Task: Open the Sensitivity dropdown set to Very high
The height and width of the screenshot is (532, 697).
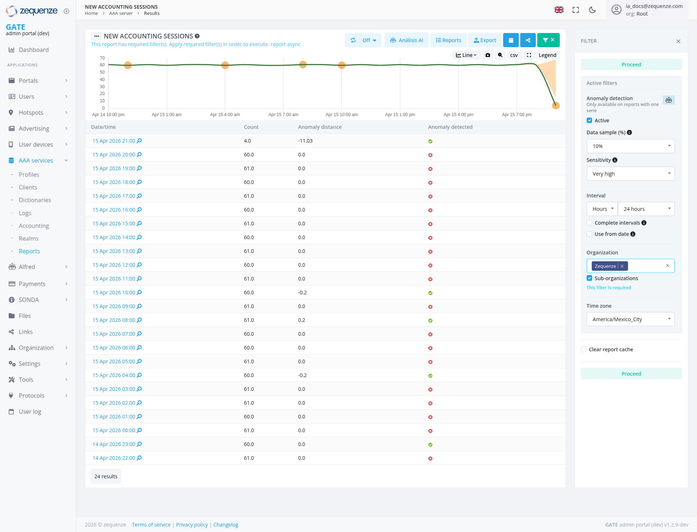Action: [x=631, y=173]
